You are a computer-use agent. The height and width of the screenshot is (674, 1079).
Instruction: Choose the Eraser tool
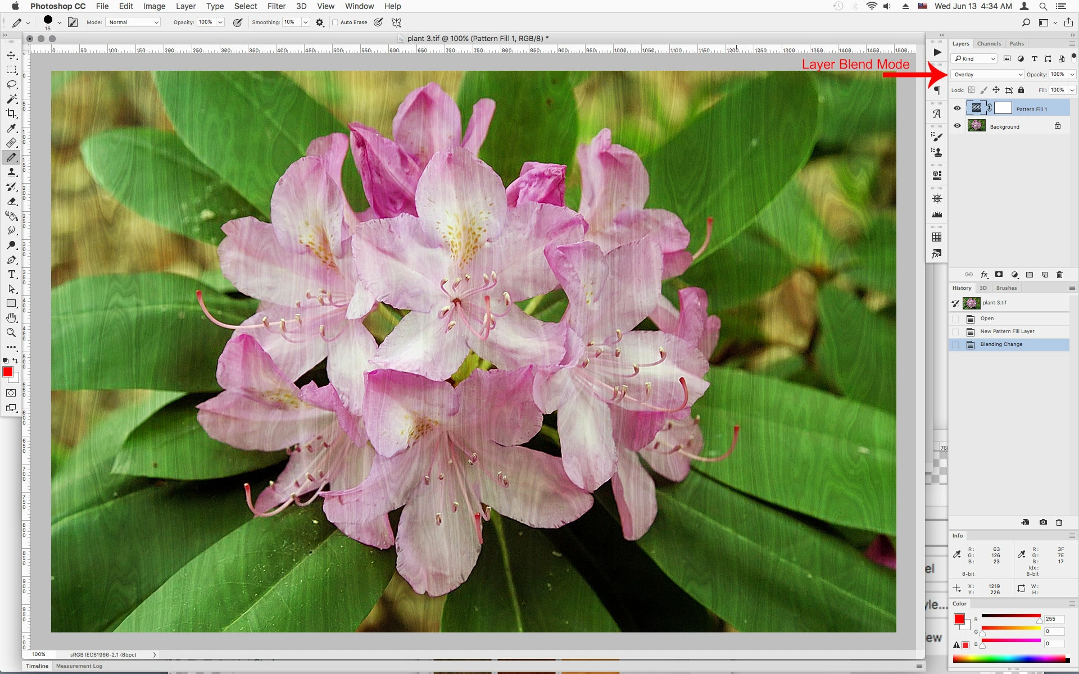pyautogui.click(x=11, y=201)
